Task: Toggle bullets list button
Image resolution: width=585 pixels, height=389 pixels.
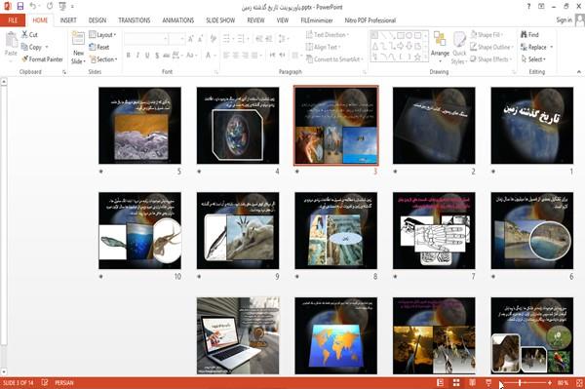Action: coord(227,38)
